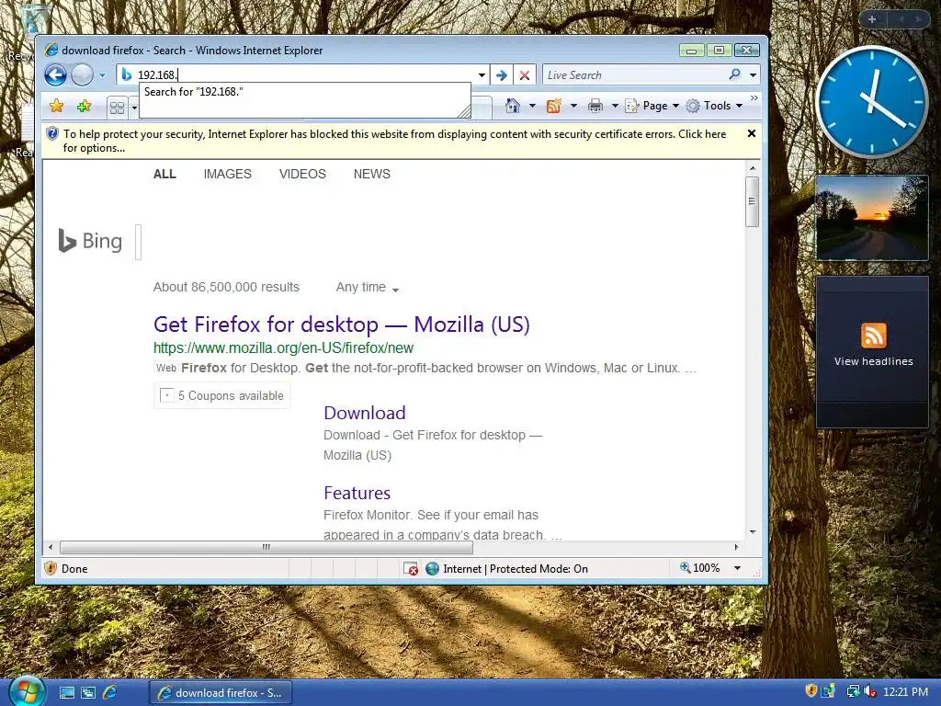This screenshot has width=941, height=706.
Task: Click the address bar with 192.168.
Action: 302,75
